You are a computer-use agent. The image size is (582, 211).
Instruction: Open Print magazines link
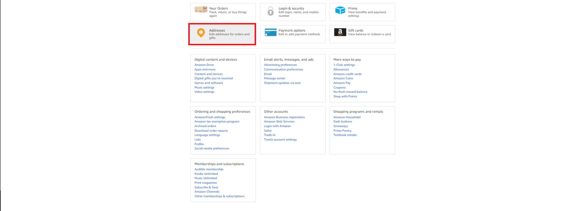click(205, 183)
